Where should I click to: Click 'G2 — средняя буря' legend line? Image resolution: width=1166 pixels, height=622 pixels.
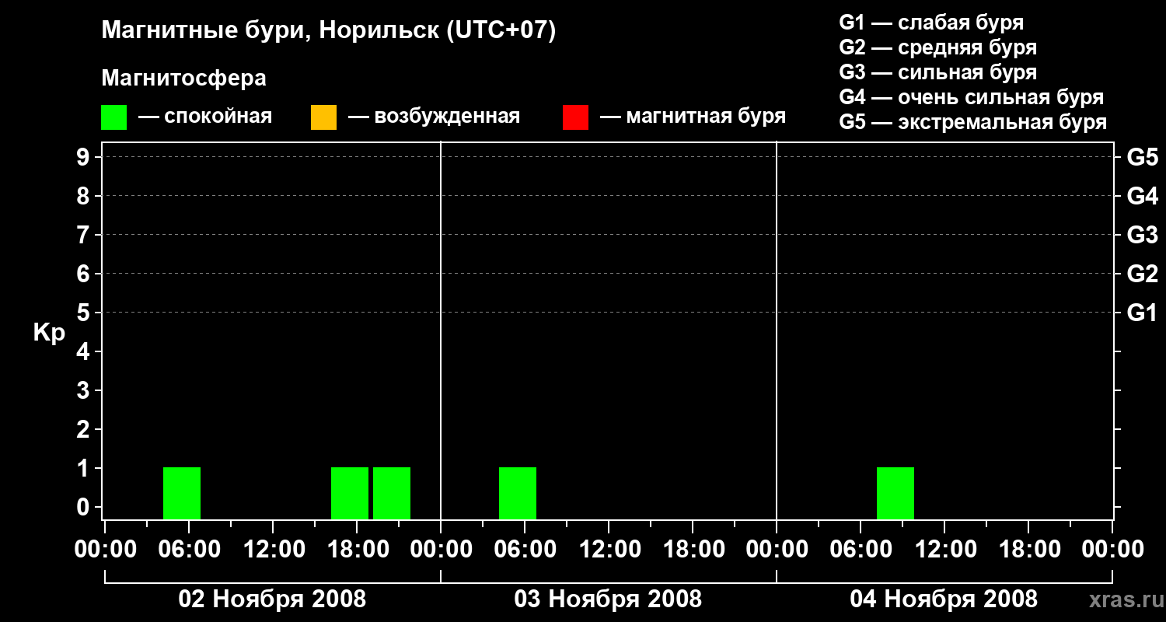click(938, 47)
